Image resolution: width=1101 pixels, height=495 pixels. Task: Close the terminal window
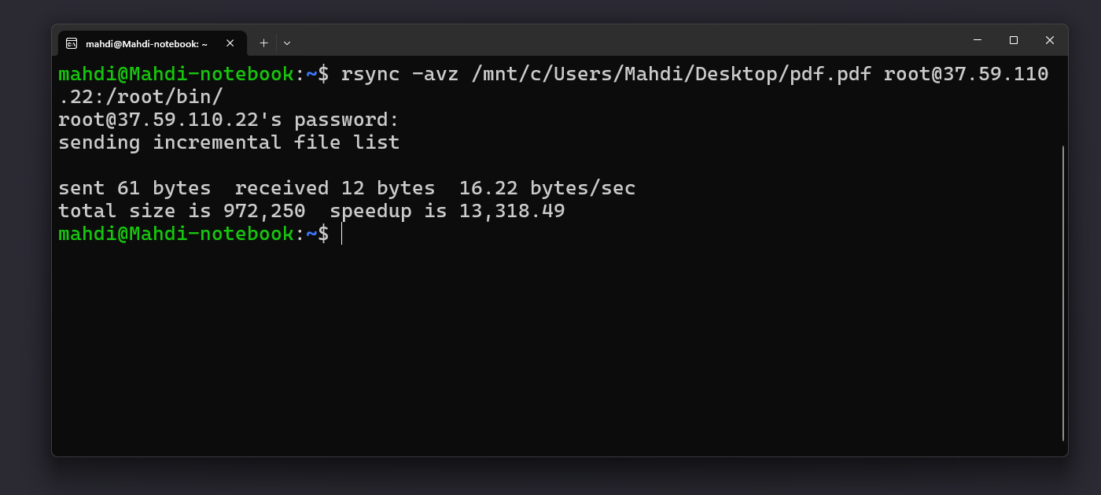pyautogui.click(x=1050, y=40)
